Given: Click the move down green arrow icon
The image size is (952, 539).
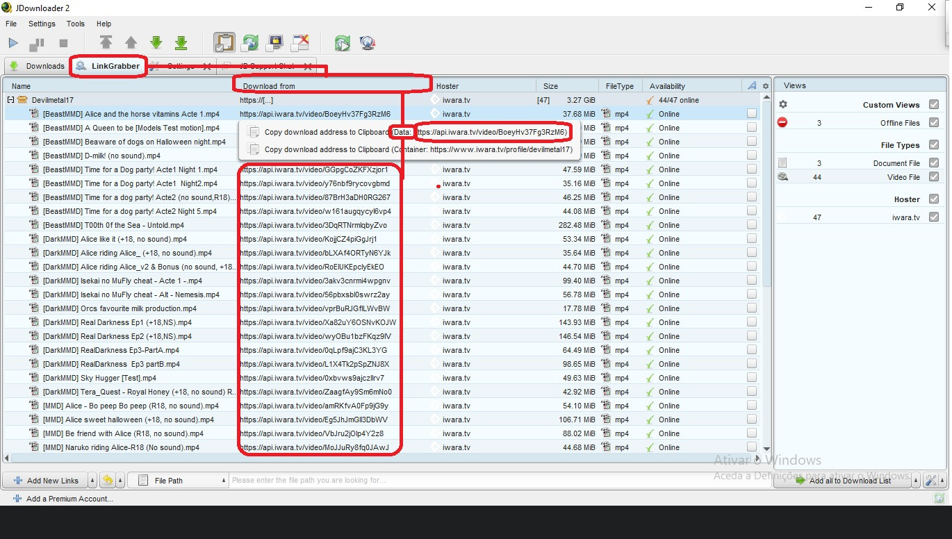Looking at the screenshot, I should (x=156, y=43).
